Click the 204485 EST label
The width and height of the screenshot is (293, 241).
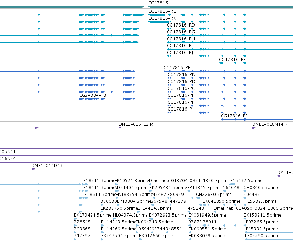(x=252, y=195)
